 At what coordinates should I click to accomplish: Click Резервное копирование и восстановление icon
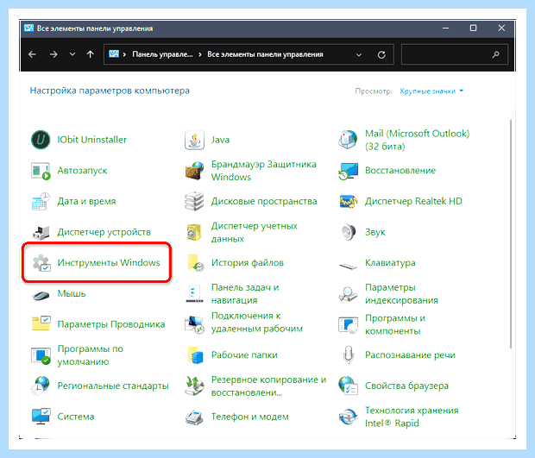[x=194, y=386]
